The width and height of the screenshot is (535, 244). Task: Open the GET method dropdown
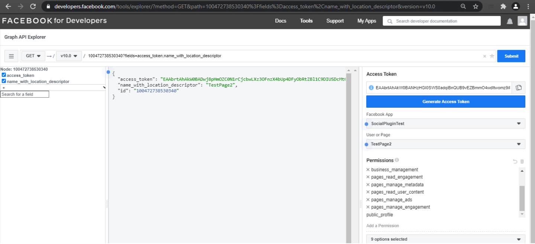tap(33, 56)
